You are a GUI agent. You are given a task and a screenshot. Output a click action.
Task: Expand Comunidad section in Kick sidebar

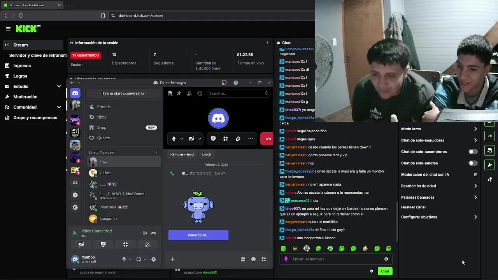[59, 107]
